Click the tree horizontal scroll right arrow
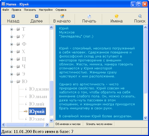149x136 pixels. coord(47,125)
